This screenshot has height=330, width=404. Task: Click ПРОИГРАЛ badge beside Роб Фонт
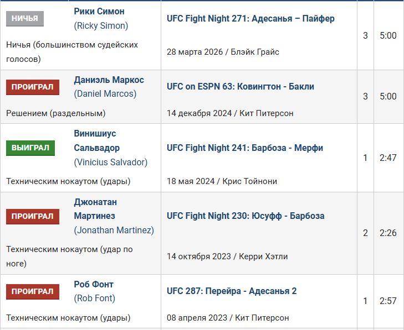click(x=33, y=292)
